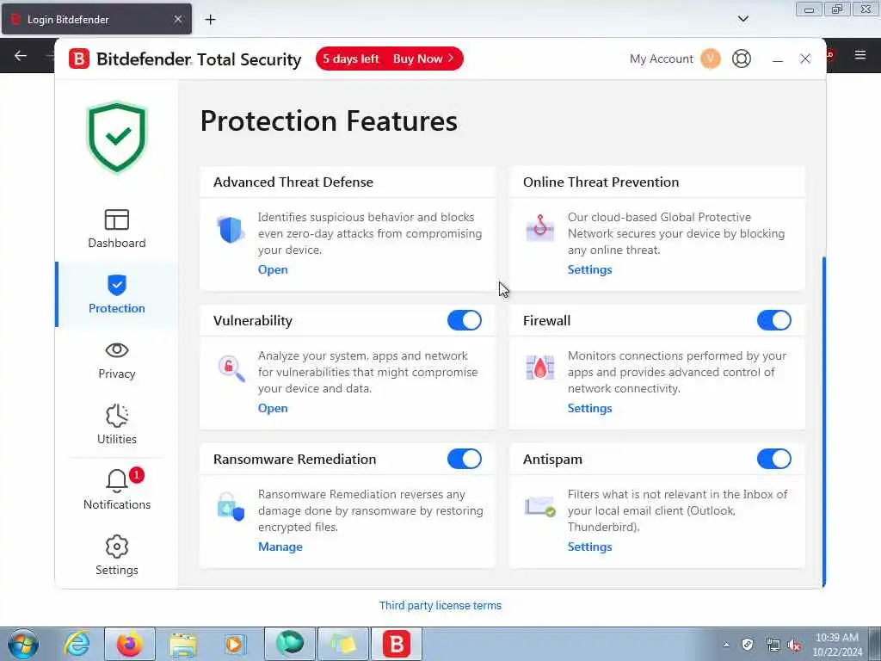
Task: Open Online Threat Prevention Settings
Action: (589, 269)
